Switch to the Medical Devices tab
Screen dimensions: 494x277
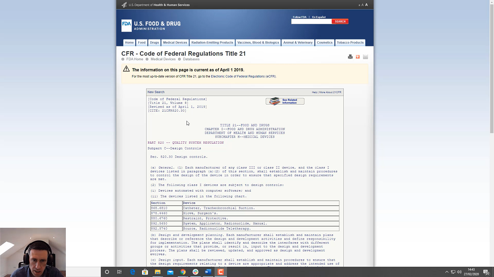pos(175,42)
